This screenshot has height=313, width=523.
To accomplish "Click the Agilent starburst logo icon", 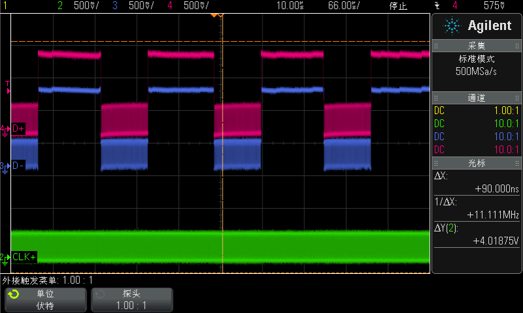I will [452, 25].
